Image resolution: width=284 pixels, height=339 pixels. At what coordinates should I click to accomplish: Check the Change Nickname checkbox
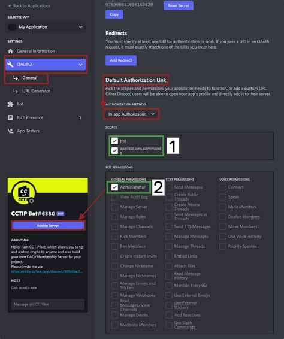point(114,266)
